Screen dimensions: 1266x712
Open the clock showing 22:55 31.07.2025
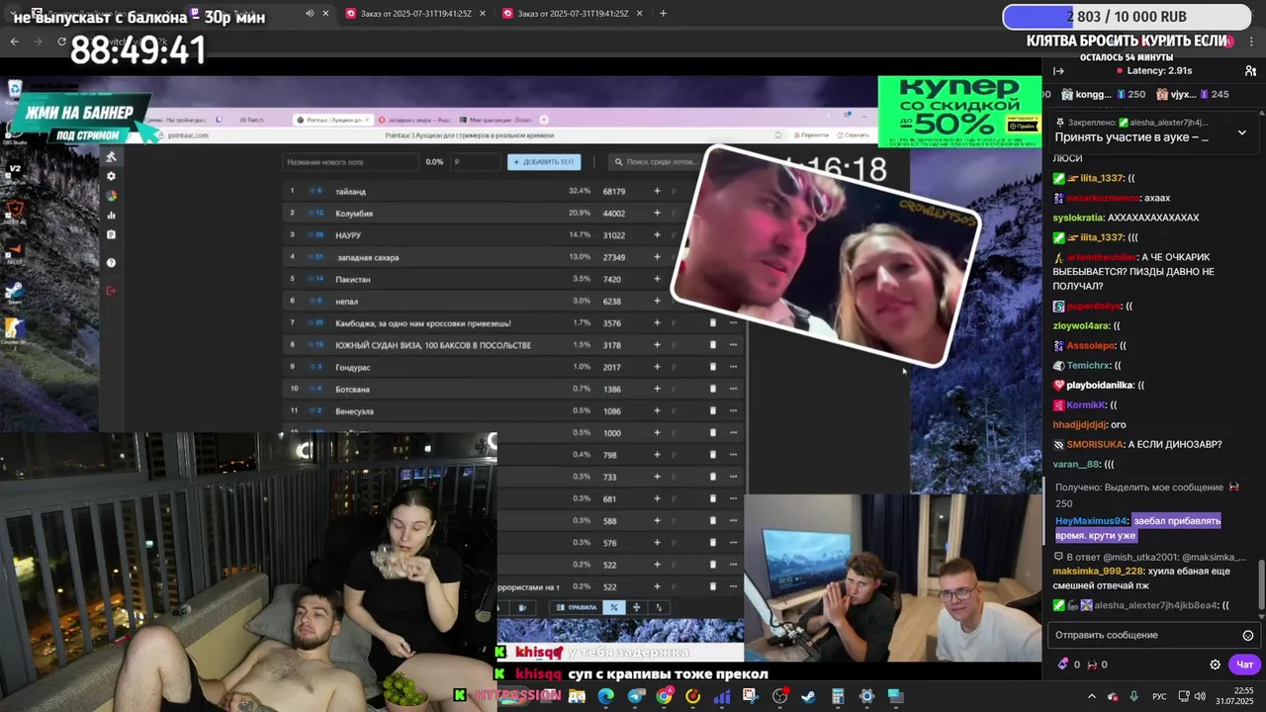(x=1235, y=696)
